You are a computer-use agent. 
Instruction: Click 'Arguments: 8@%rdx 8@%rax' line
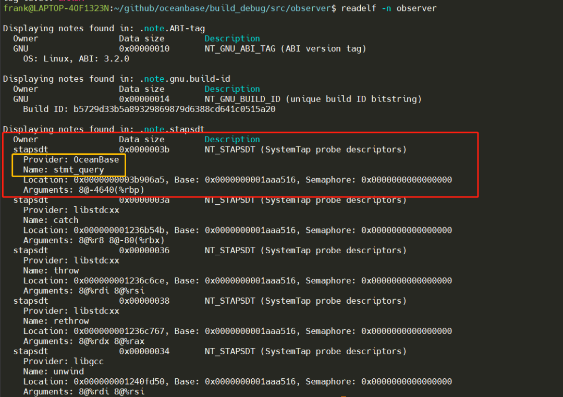(x=83, y=341)
